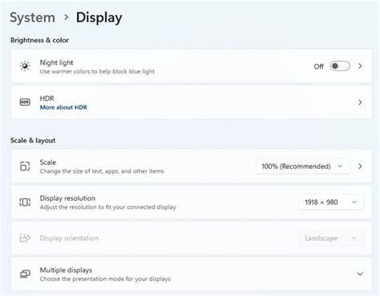The width and height of the screenshot is (380, 296).
Task: Go back to System in breadcrumb
Action: pyautogui.click(x=32, y=18)
